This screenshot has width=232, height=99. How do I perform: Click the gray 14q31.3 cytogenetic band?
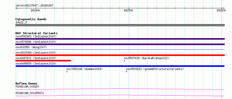tap(120, 25)
